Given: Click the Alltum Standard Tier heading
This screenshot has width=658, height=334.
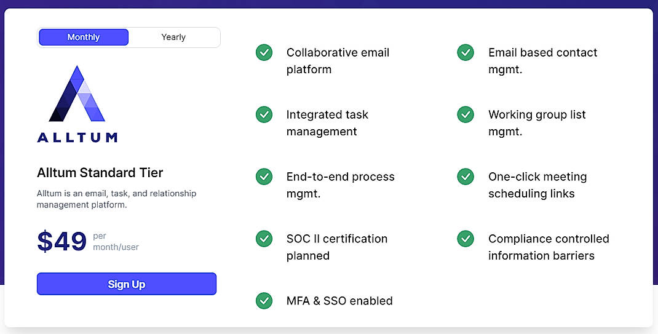Looking at the screenshot, I should [x=100, y=172].
